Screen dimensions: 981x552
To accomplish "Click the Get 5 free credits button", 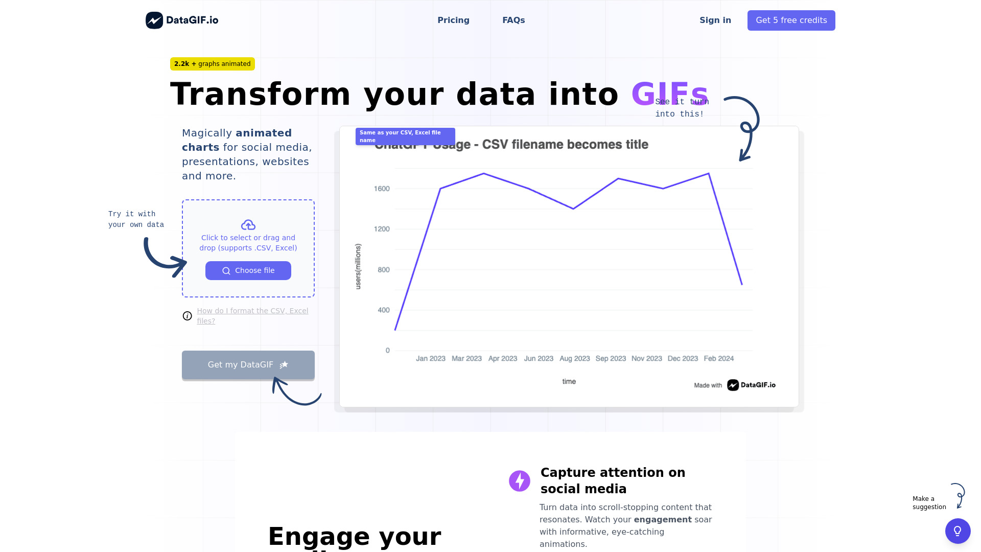I will tap(791, 20).
